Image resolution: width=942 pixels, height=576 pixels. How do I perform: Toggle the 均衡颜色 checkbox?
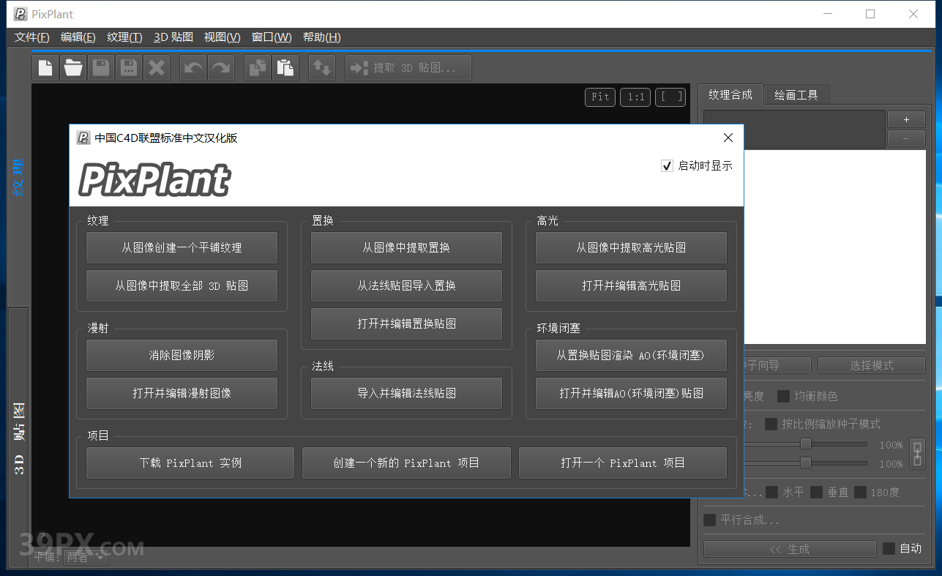(x=783, y=396)
